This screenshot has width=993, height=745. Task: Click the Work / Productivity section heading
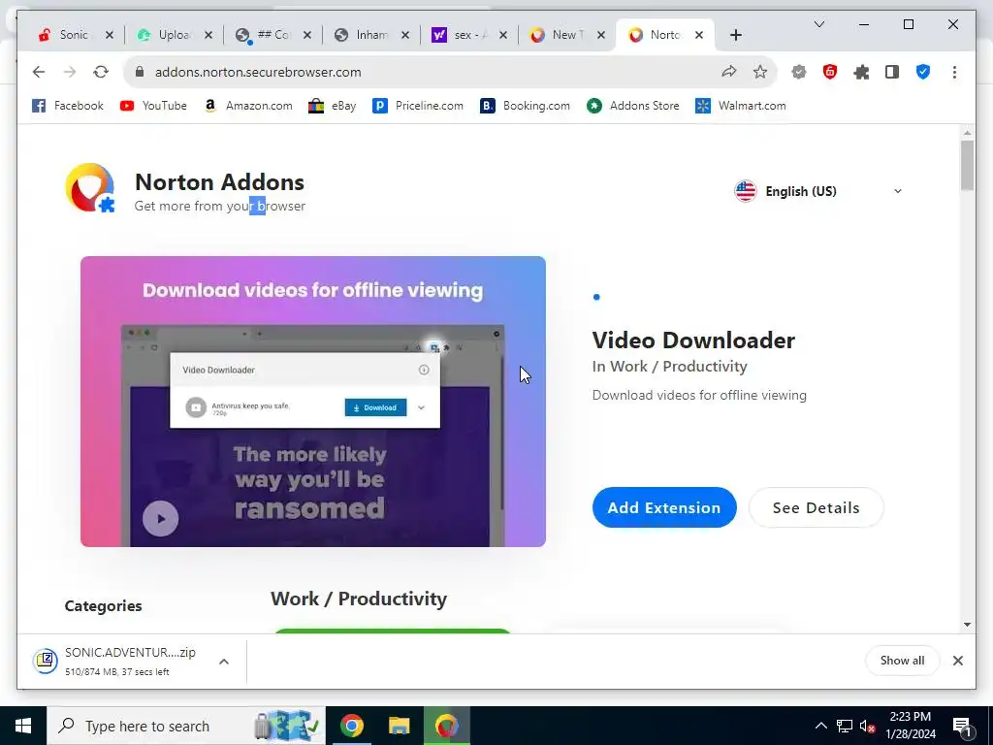point(359,599)
